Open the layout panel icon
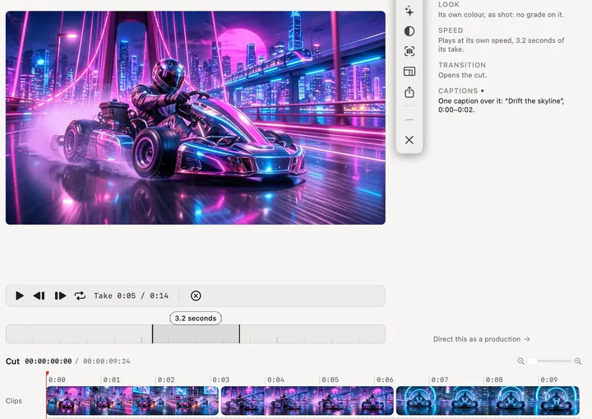Viewport: 592px width, 419px height. click(409, 72)
